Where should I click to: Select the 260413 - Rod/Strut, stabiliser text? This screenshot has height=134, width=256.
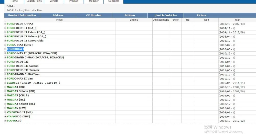coord(25,10)
